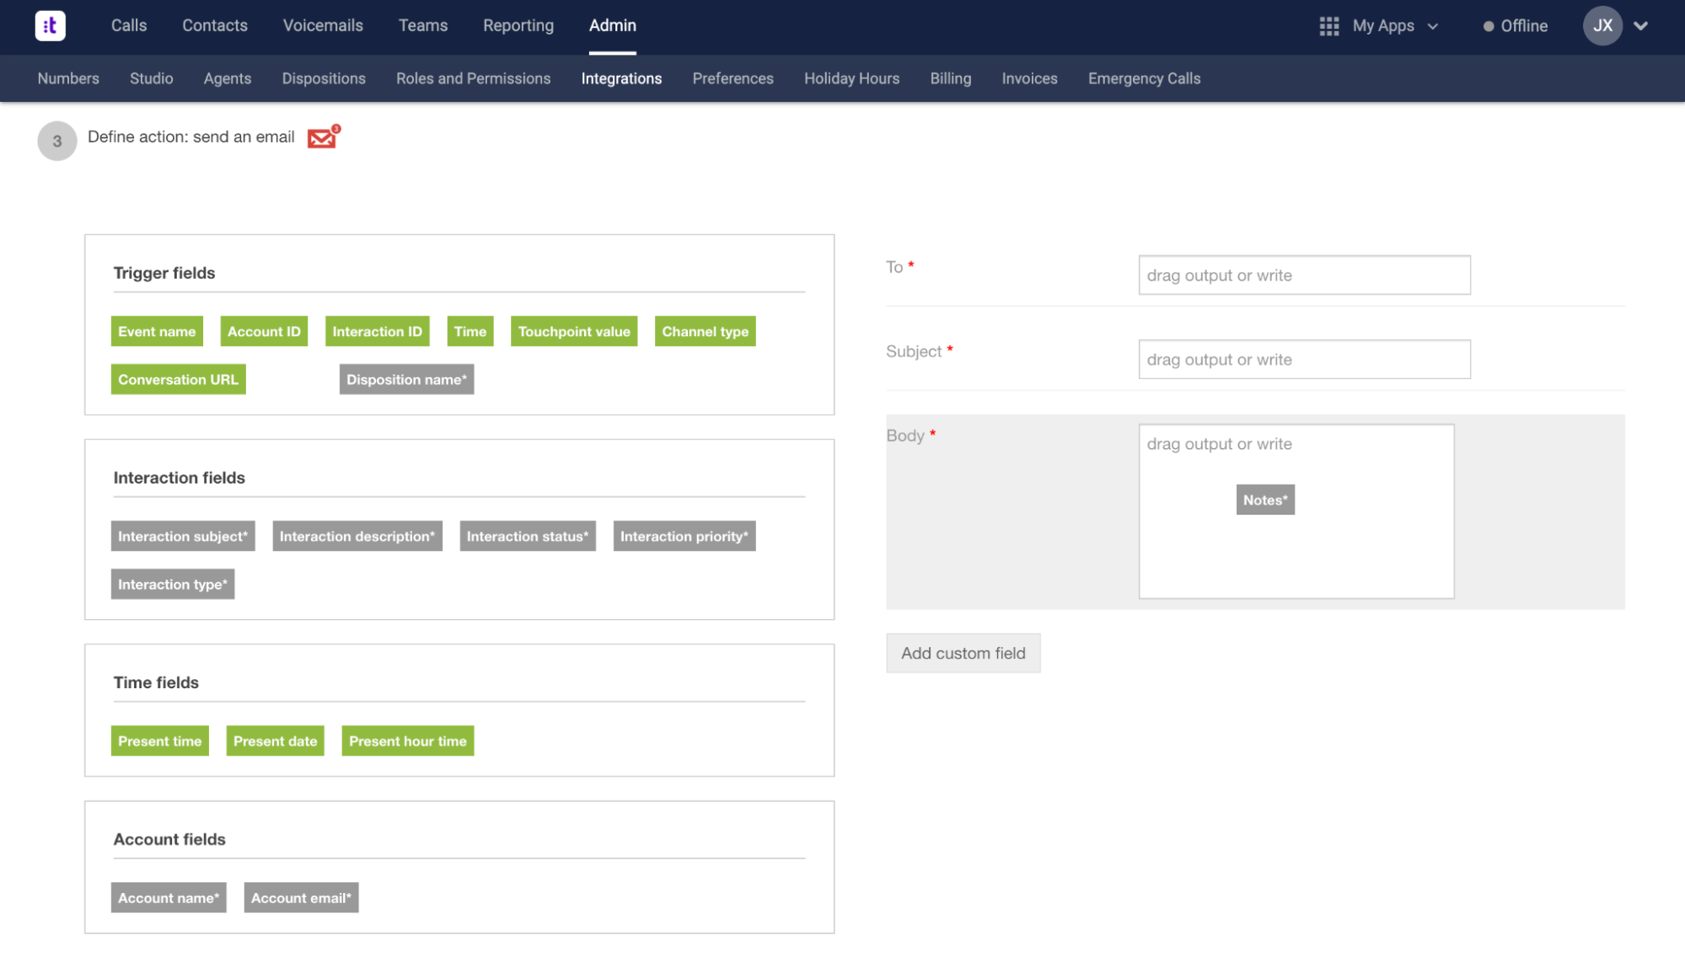Image resolution: width=1685 pixels, height=957 pixels.
Task: Click the Notes tag in Body
Action: click(x=1265, y=500)
